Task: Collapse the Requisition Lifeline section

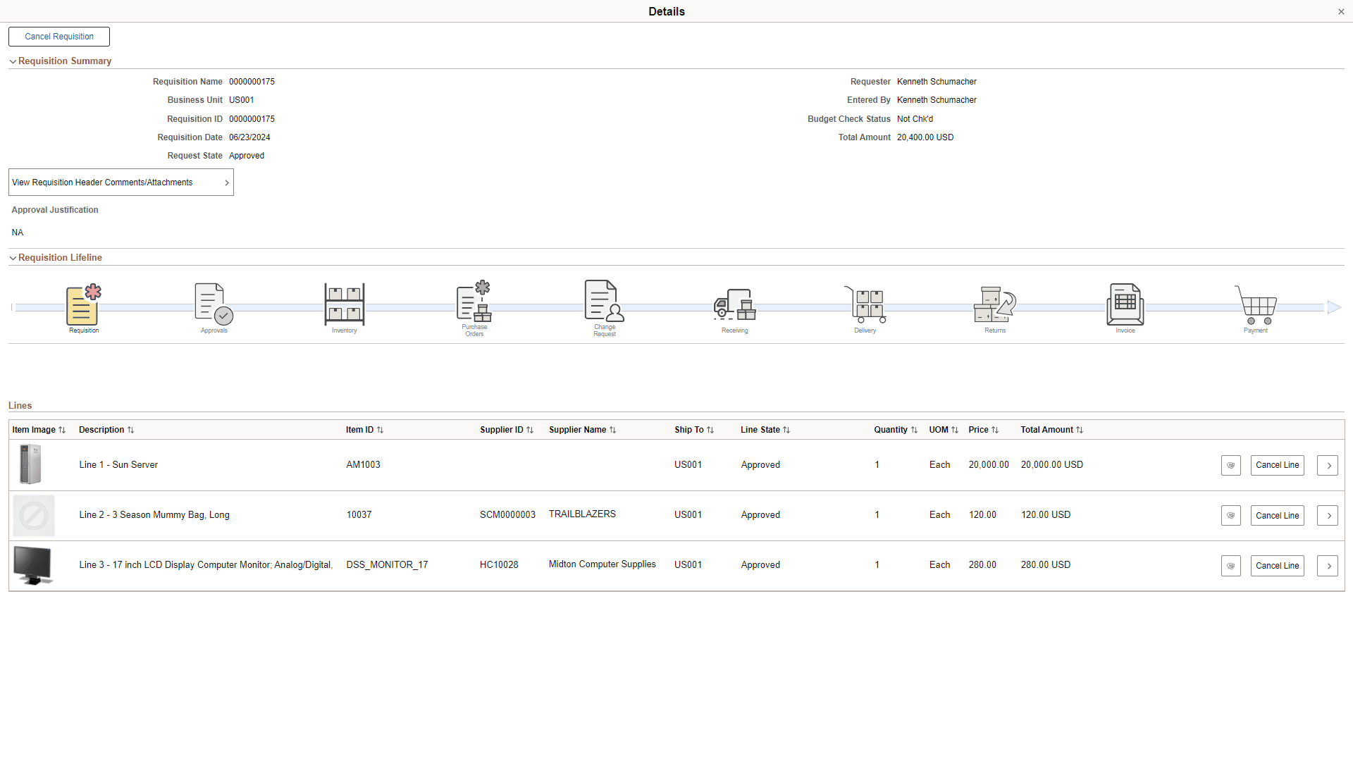Action: (x=13, y=258)
